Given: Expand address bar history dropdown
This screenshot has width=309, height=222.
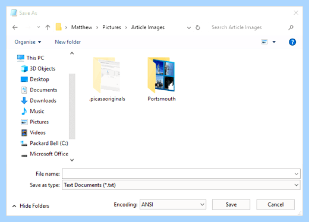Looking at the screenshot, I should 189,28.
